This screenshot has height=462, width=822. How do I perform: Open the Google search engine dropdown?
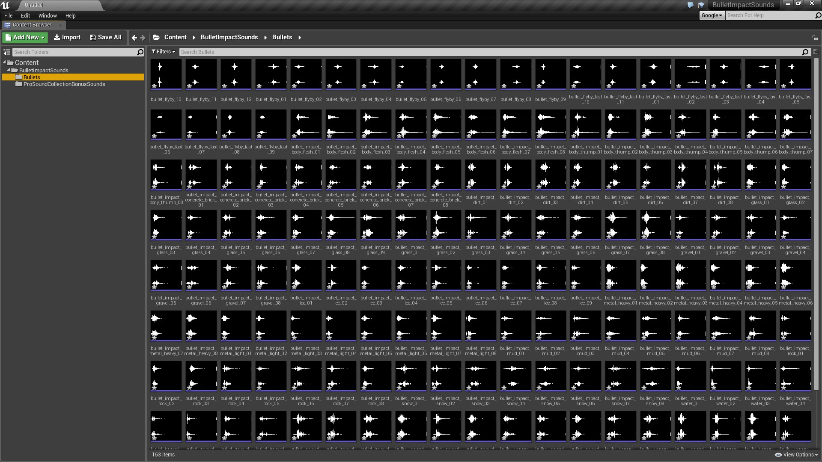712,15
